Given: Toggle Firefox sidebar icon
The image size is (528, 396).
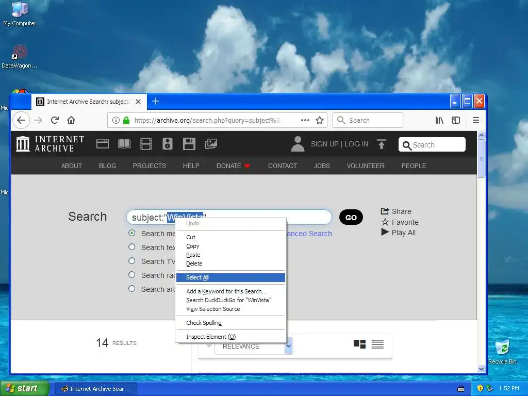Looking at the screenshot, I should point(456,120).
